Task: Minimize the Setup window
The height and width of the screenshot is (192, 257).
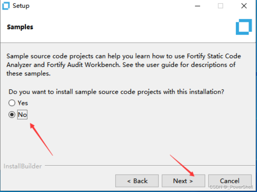Action: pyautogui.click(x=197, y=6)
